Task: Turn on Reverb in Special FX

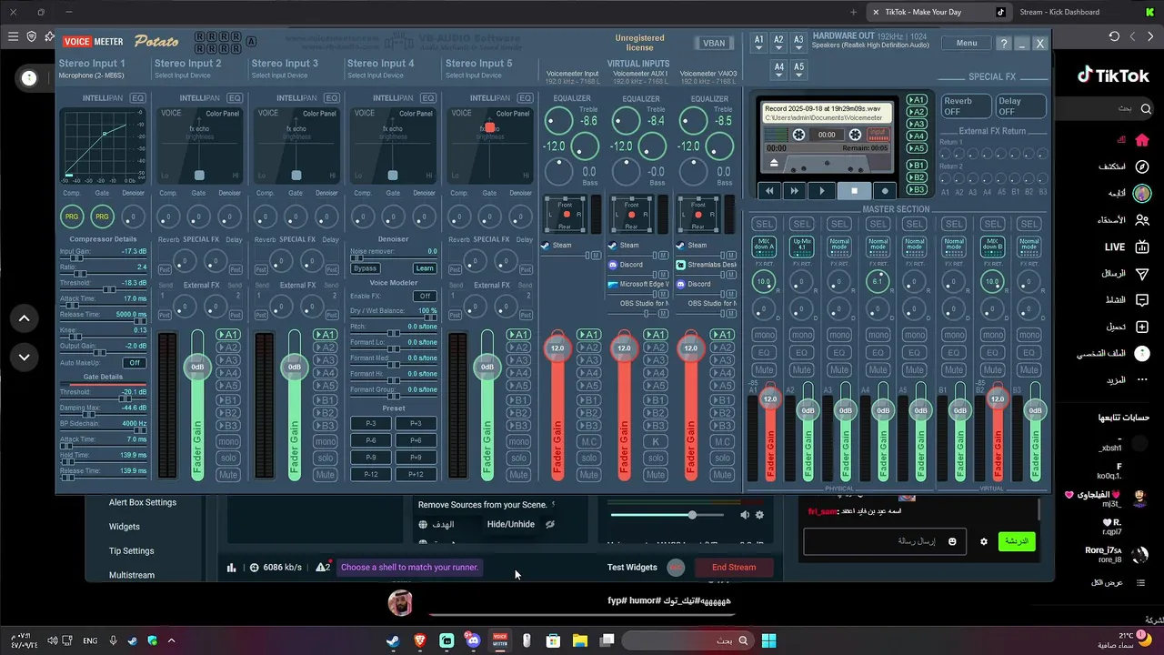Action: pyautogui.click(x=965, y=106)
